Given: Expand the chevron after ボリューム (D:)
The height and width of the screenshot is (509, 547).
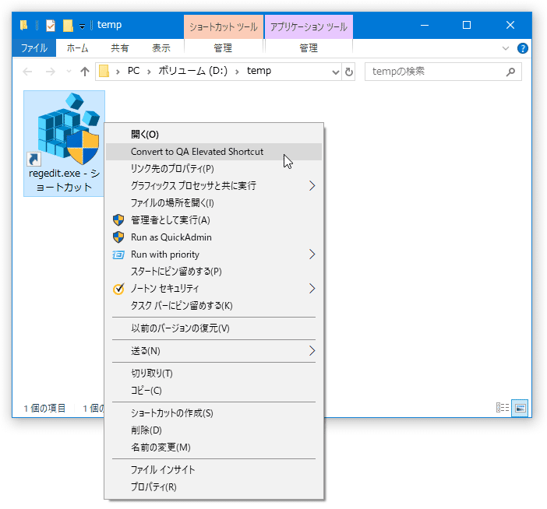Looking at the screenshot, I should click(x=237, y=72).
